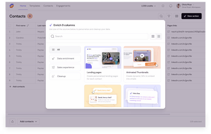This screenshot has width=211, height=134.
Task: Open the Engagements tab
Action: (x=63, y=6)
